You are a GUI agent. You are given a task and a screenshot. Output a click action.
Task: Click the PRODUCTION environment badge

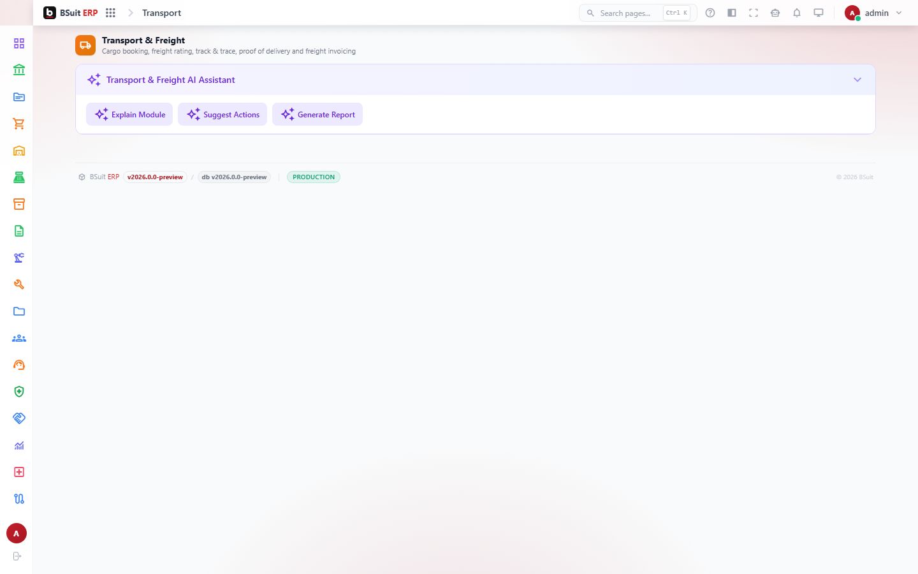[314, 177]
